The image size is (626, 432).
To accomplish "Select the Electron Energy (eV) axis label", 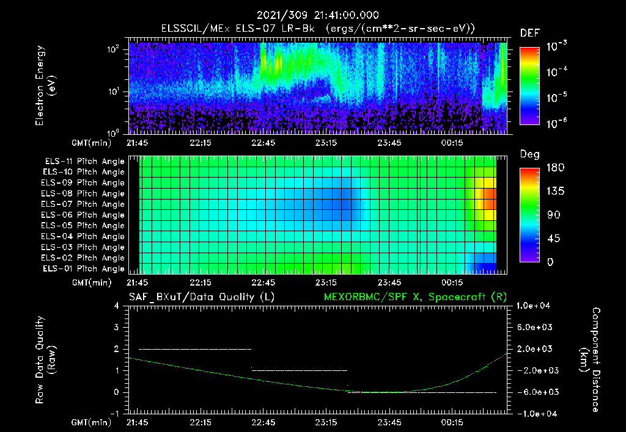I will click(45, 85).
